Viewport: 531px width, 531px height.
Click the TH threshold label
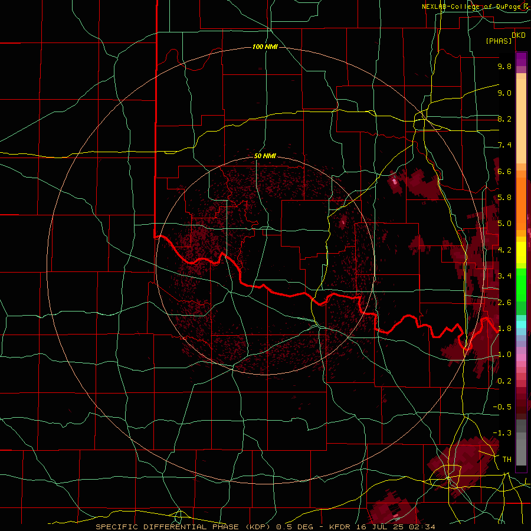click(507, 460)
